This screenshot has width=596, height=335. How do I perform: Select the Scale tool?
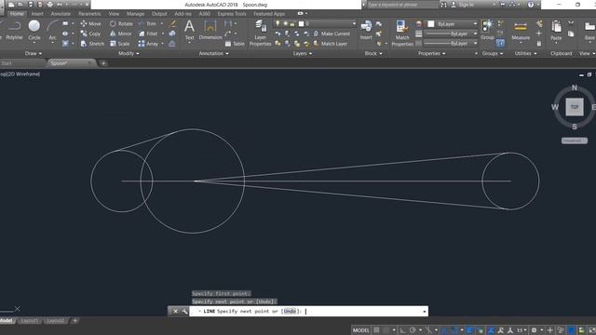(120, 44)
